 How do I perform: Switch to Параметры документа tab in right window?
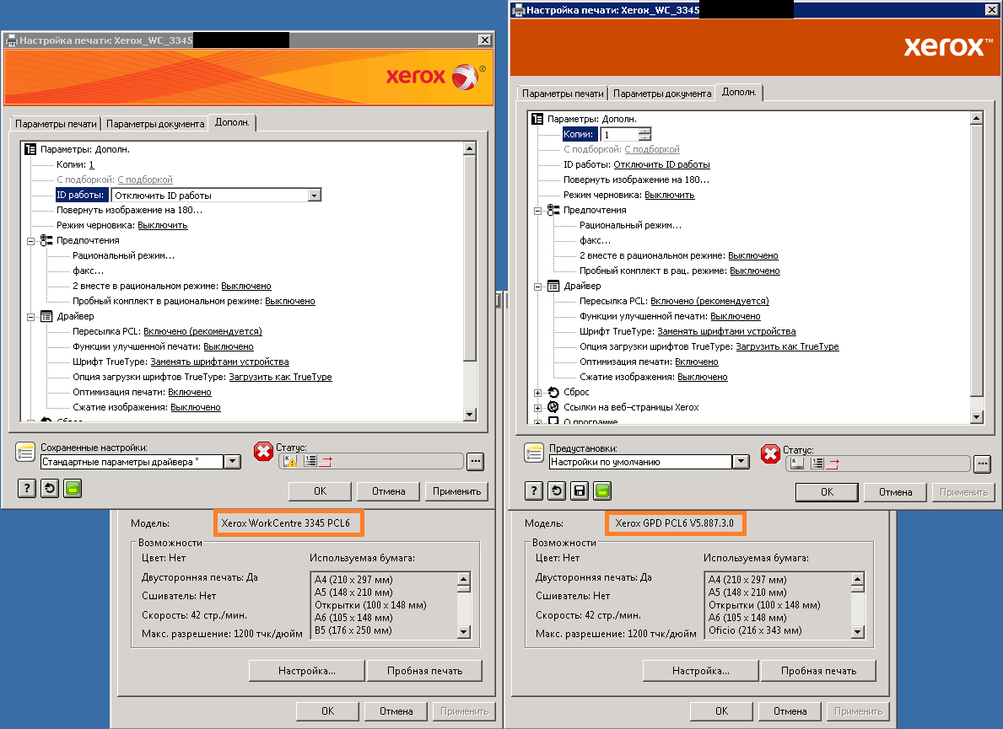[x=662, y=94]
